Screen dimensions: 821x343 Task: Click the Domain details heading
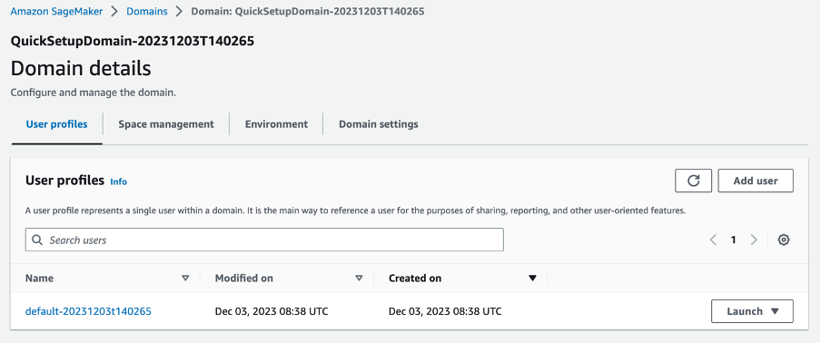(x=81, y=68)
